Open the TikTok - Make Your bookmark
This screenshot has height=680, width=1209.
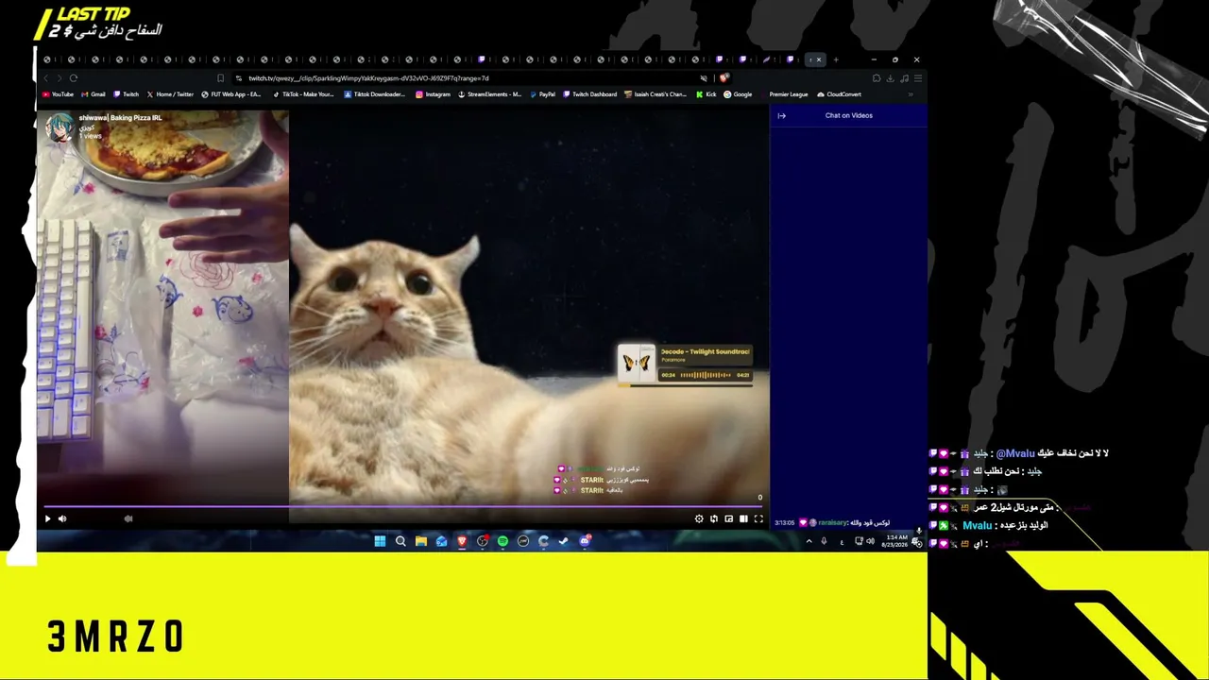point(303,94)
